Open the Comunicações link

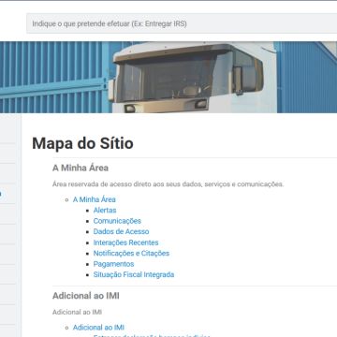point(117,221)
